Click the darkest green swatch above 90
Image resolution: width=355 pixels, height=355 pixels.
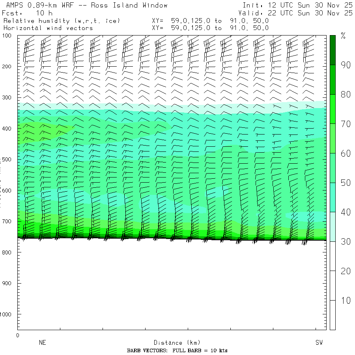[x=333, y=50]
